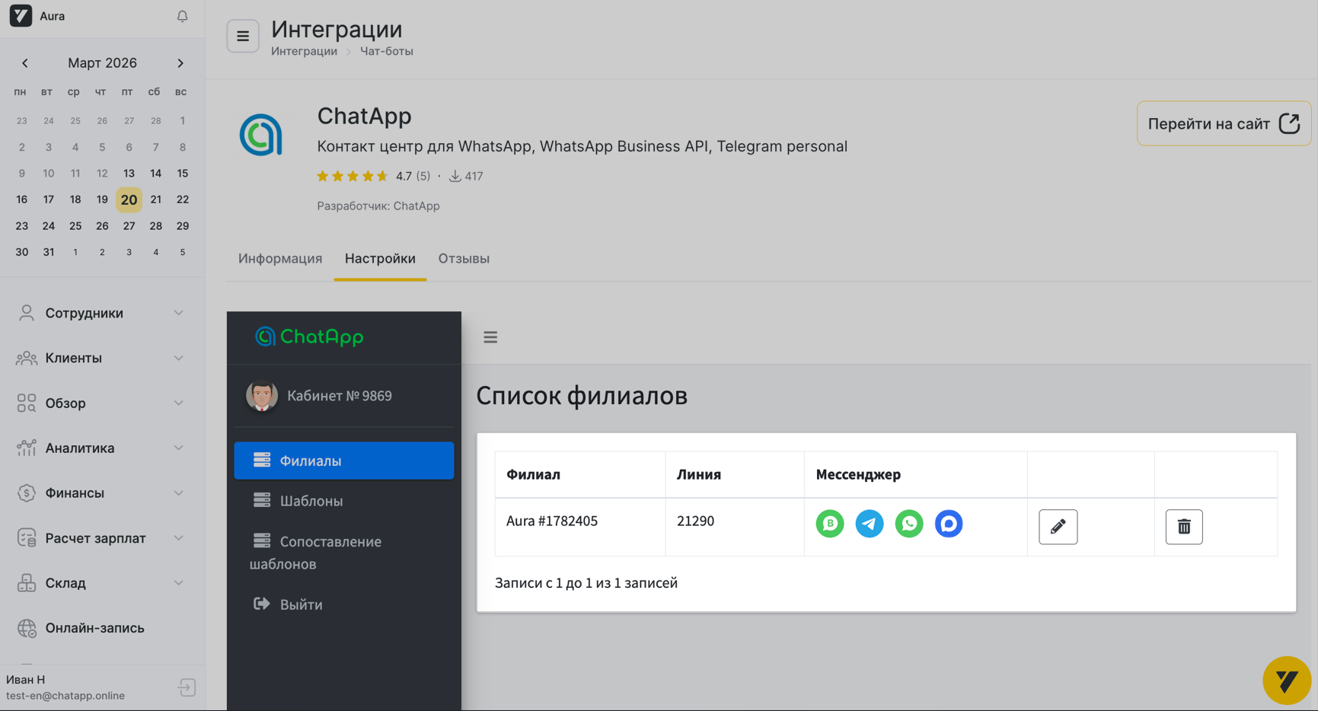Click the Перейти на сайт button
Image resolution: width=1318 pixels, height=711 pixels.
(1223, 123)
